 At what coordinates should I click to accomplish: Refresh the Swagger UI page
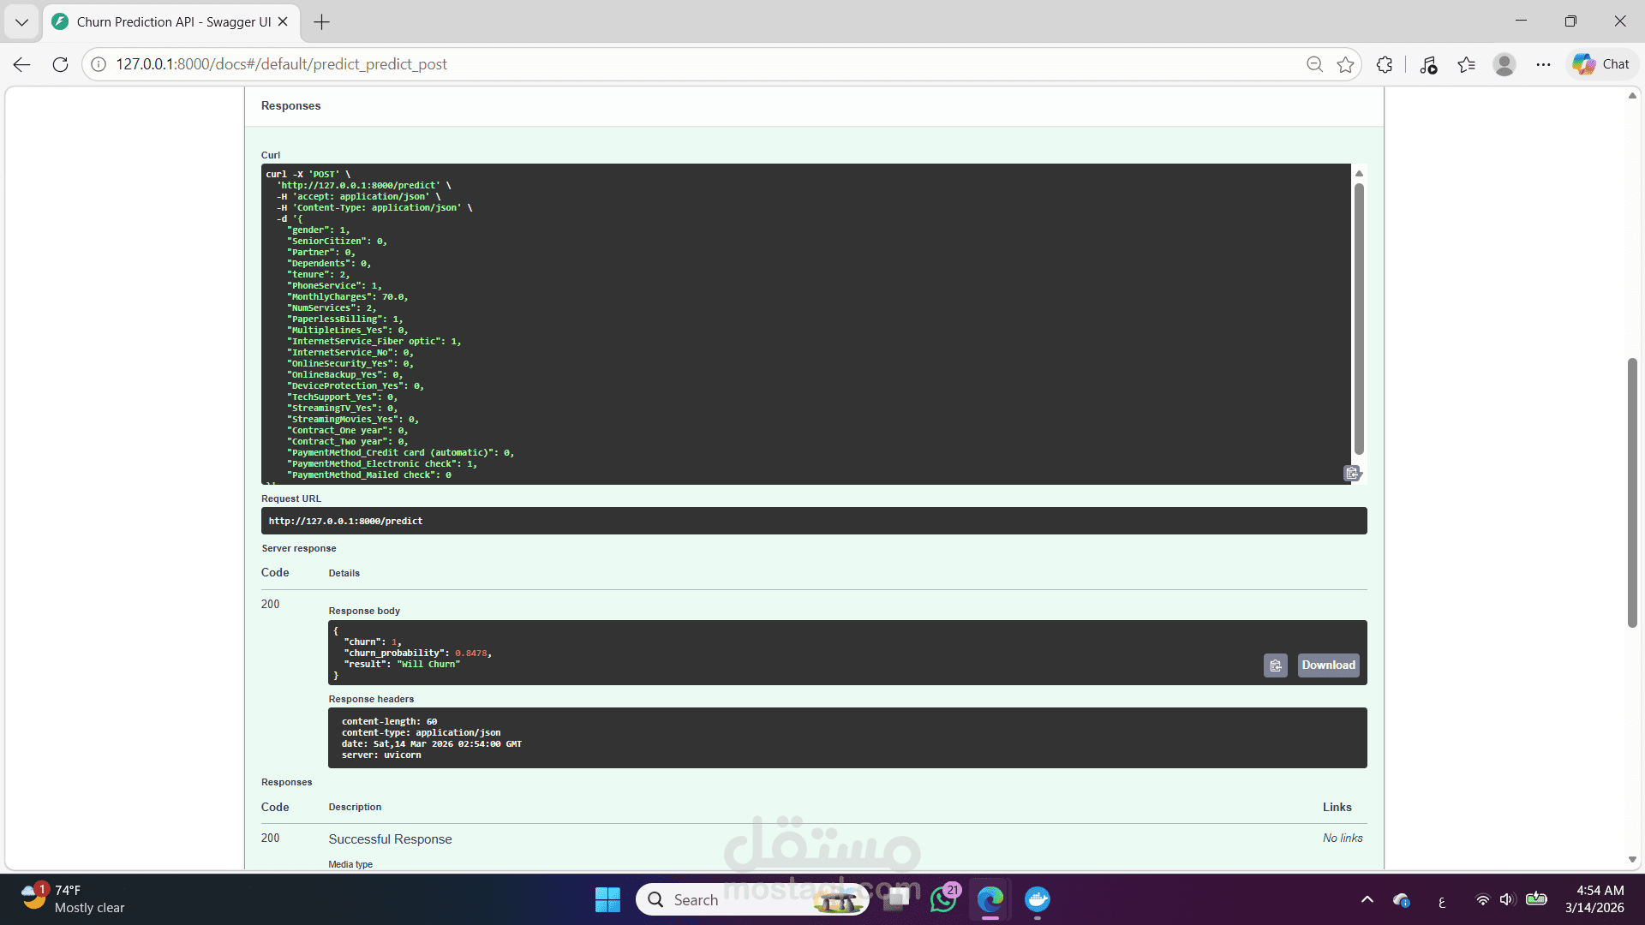click(x=60, y=64)
